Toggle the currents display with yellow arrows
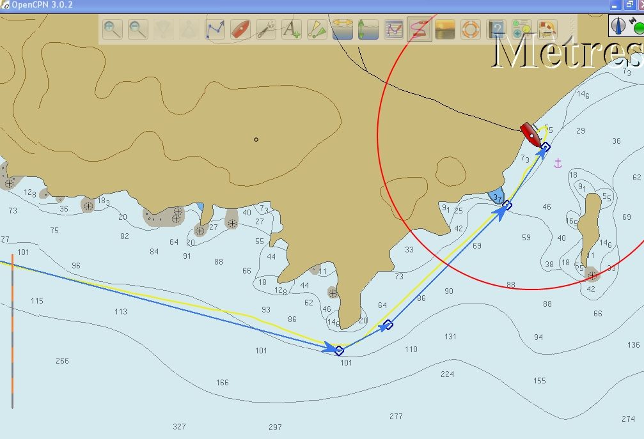This screenshot has height=439, width=644. tap(343, 29)
